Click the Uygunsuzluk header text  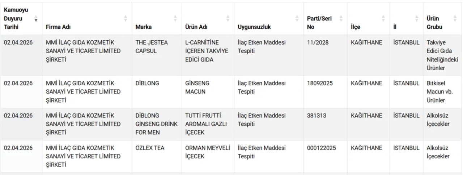[254, 27]
